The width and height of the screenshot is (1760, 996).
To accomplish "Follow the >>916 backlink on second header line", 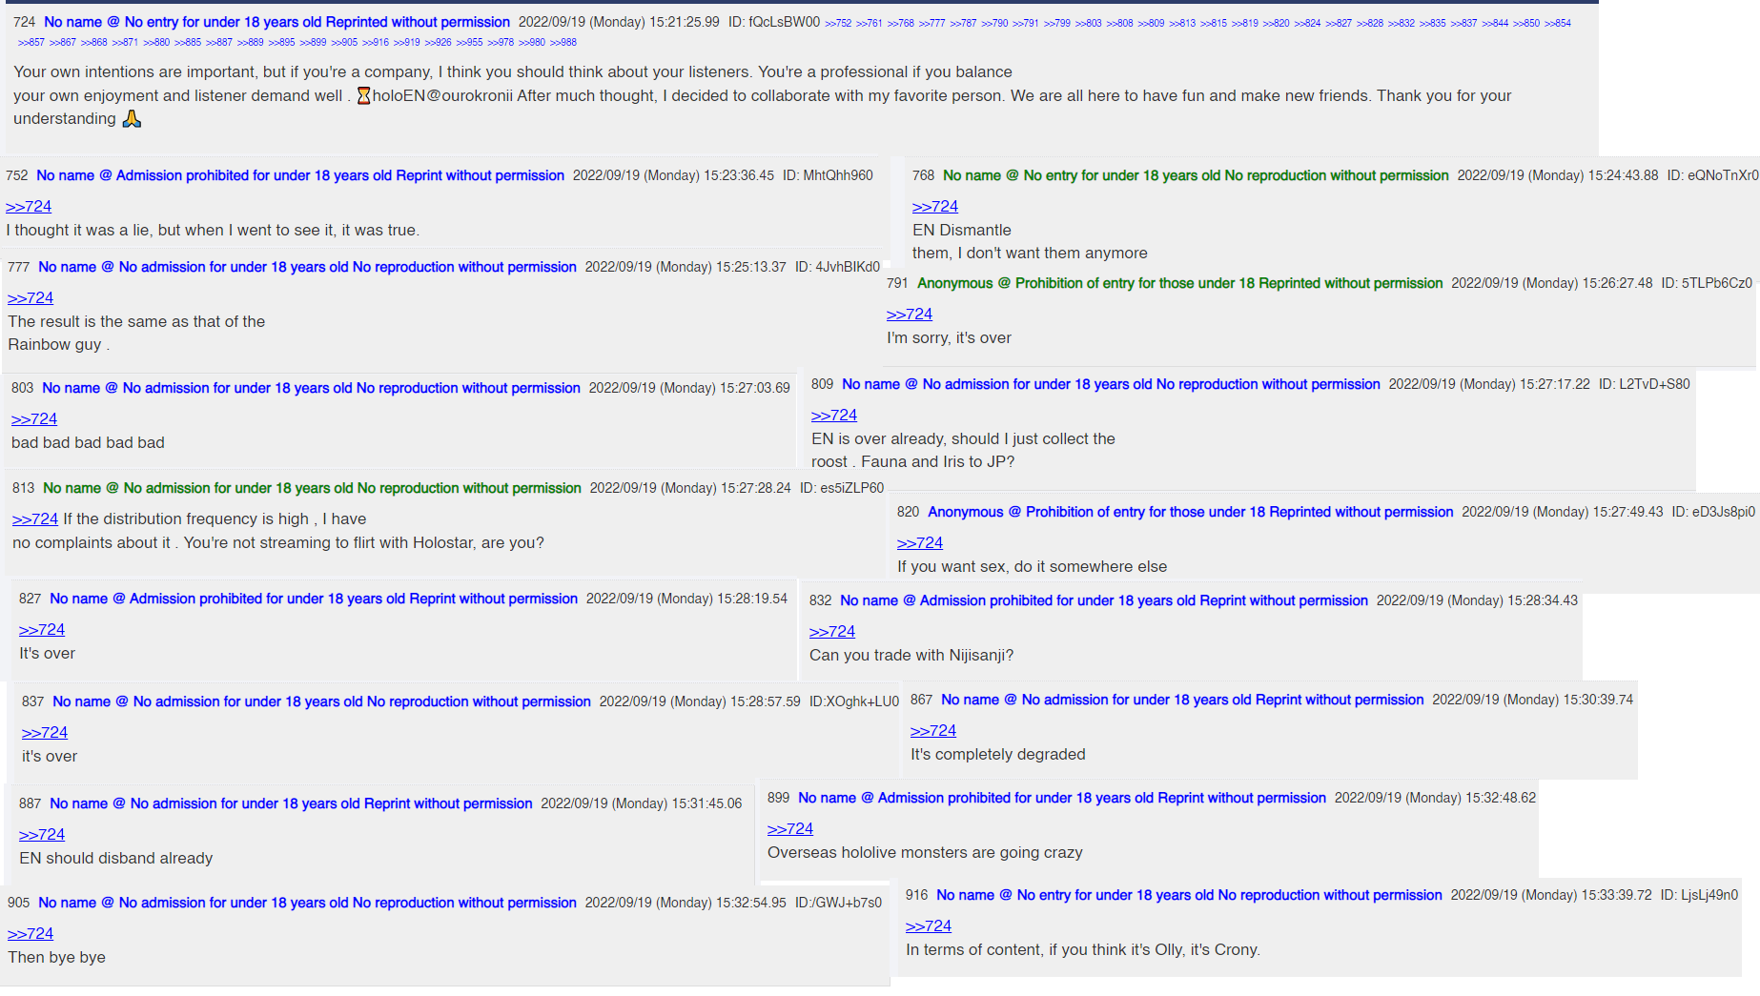I will 376,42.
